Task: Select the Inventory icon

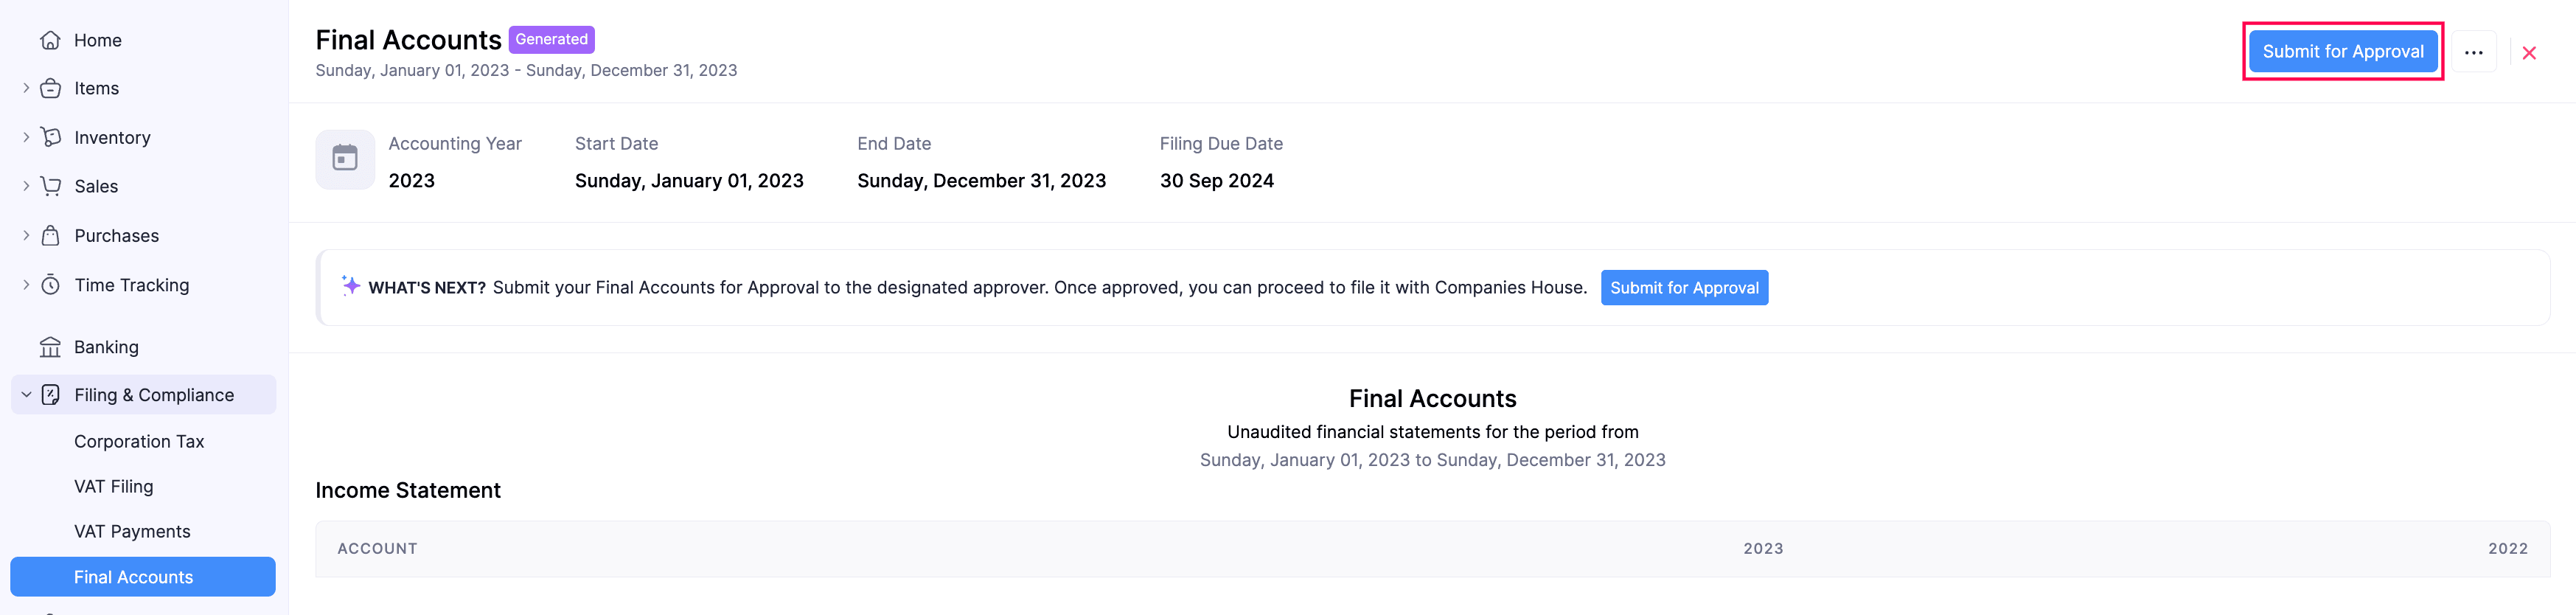Action: point(51,137)
